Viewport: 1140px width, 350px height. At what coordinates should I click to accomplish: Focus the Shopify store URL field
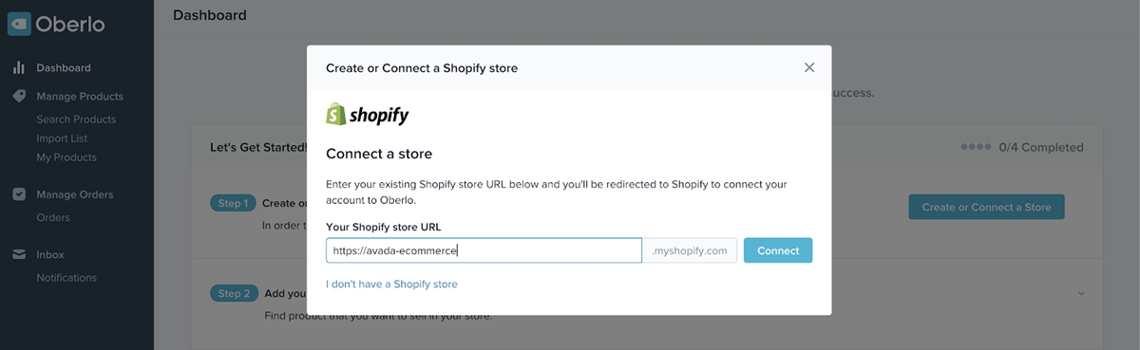[484, 250]
